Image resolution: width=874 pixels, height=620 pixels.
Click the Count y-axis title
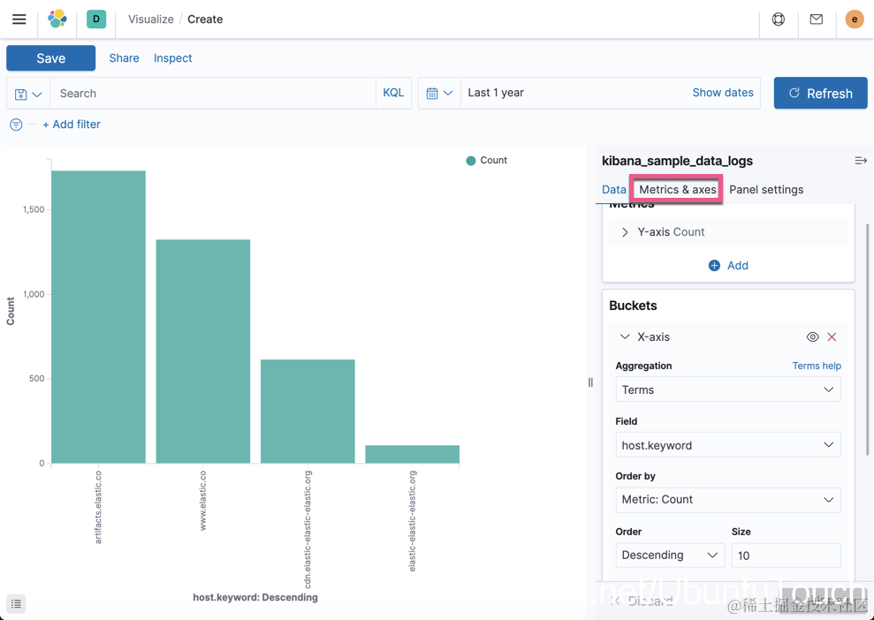[x=11, y=311]
